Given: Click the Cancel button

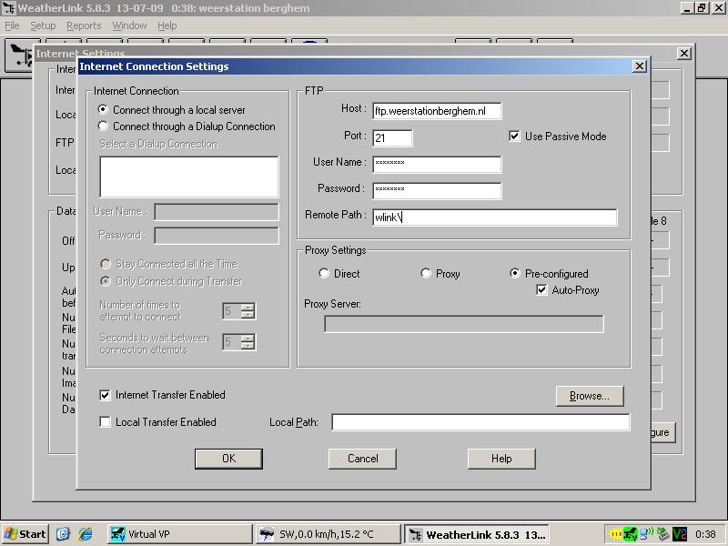Looking at the screenshot, I should tap(362, 459).
